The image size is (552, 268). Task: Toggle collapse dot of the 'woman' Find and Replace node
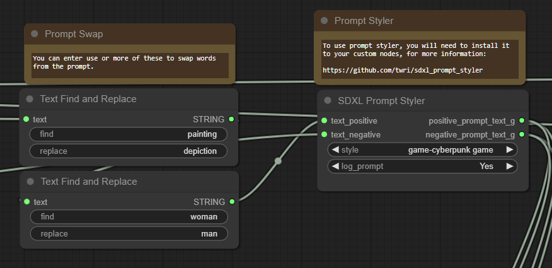30,182
